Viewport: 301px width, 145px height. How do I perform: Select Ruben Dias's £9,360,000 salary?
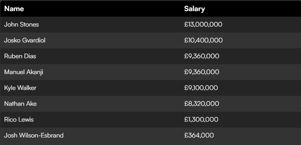(x=201, y=56)
